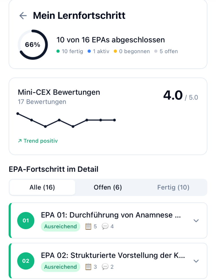Click the Ausreichend badge under EPA 02
The image size is (216, 280).
[60, 267]
